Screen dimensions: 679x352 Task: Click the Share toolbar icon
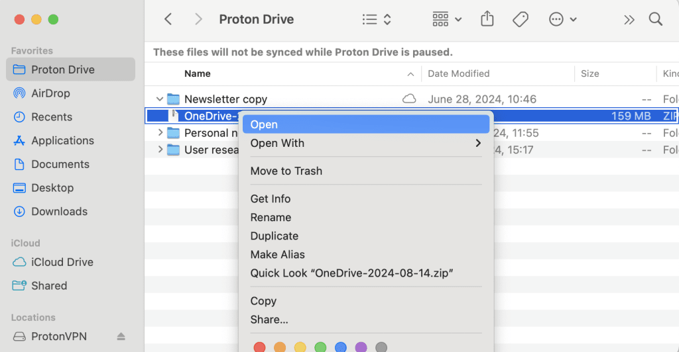click(x=487, y=19)
